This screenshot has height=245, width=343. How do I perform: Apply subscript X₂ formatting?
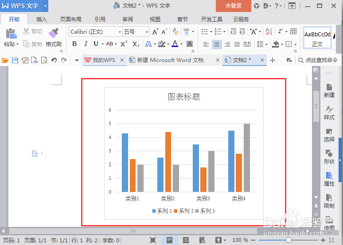coord(136,44)
